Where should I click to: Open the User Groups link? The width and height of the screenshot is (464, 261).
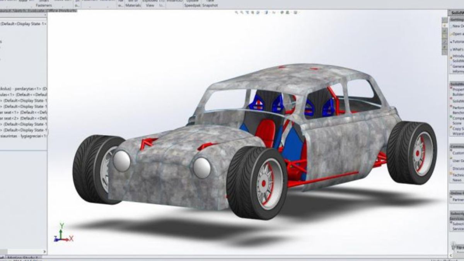457,160
